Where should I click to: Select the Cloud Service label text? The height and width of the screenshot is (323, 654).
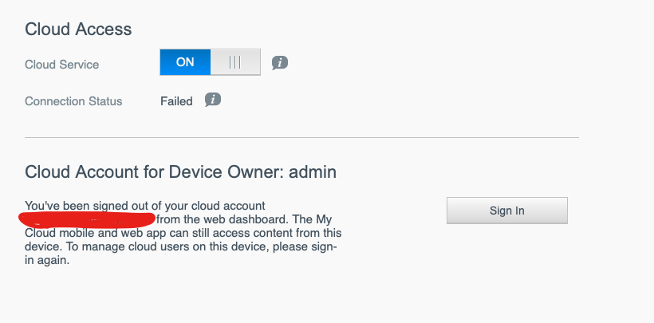[62, 64]
